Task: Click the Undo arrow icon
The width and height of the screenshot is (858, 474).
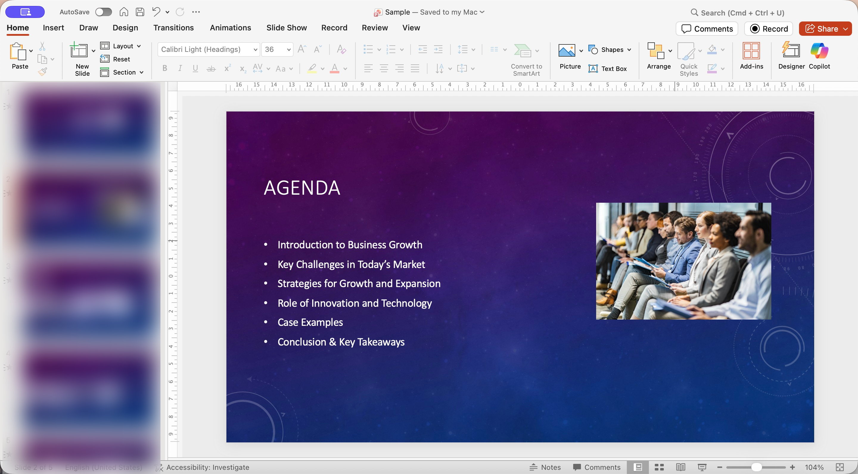Action: pyautogui.click(x=156, y=12)
